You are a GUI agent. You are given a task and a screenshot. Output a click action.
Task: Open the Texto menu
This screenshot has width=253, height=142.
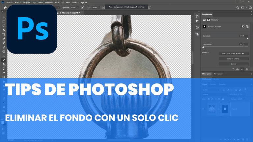click(40, 2)
